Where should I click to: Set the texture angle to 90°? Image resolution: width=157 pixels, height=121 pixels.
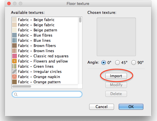[x=133, y=63]
